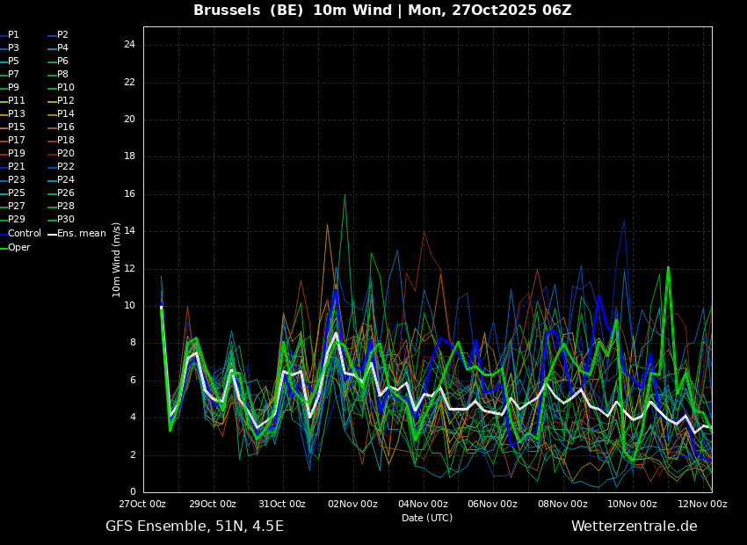Select the Control legend entry
Screen dimensions: 747x545
20,234
